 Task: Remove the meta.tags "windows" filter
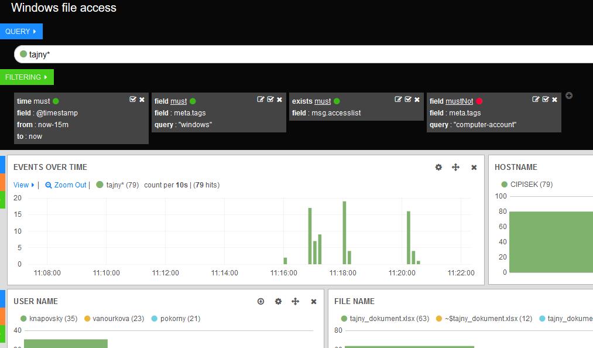pos(279,100)
